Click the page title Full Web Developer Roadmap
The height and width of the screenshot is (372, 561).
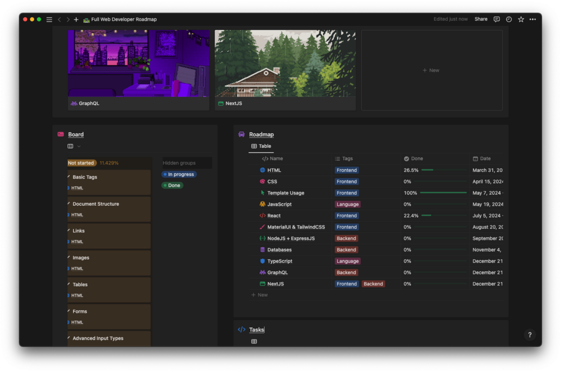(x=124, y=20)
